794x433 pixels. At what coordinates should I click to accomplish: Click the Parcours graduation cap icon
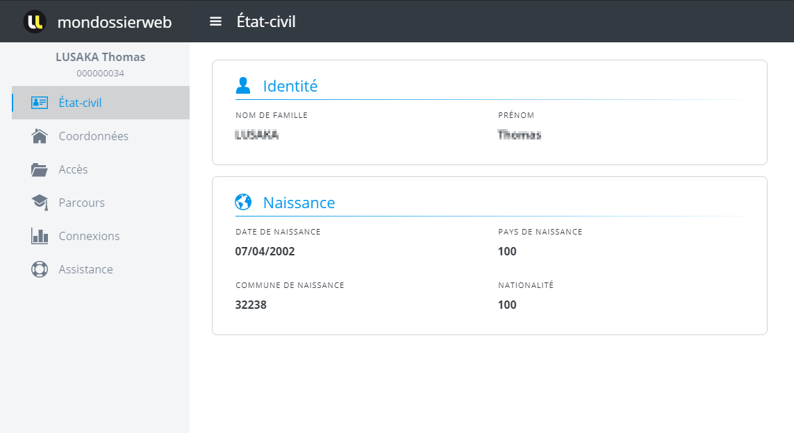coord(40,203)
